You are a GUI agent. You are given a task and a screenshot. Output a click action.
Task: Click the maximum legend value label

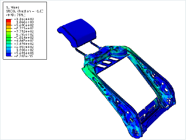[x=24, y=19]
